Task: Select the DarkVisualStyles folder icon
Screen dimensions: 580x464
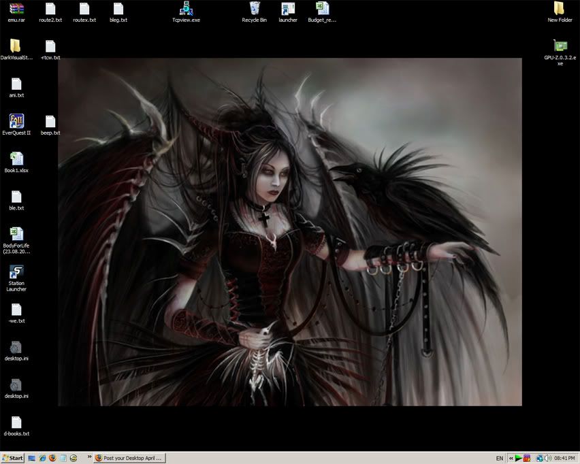Action: click(x=16, y=46)
